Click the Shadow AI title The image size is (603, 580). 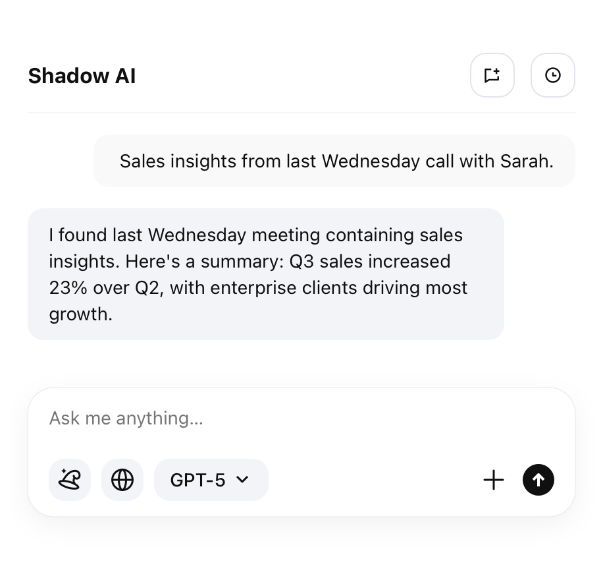coord(82,76)
